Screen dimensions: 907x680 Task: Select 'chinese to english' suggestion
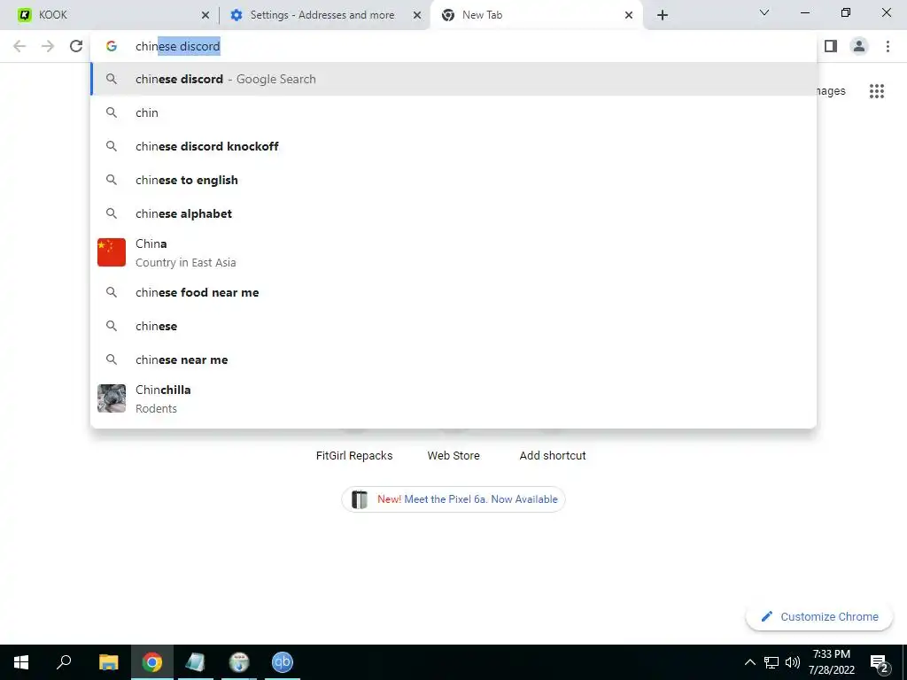pyautogui.click(x=453, y=180)
